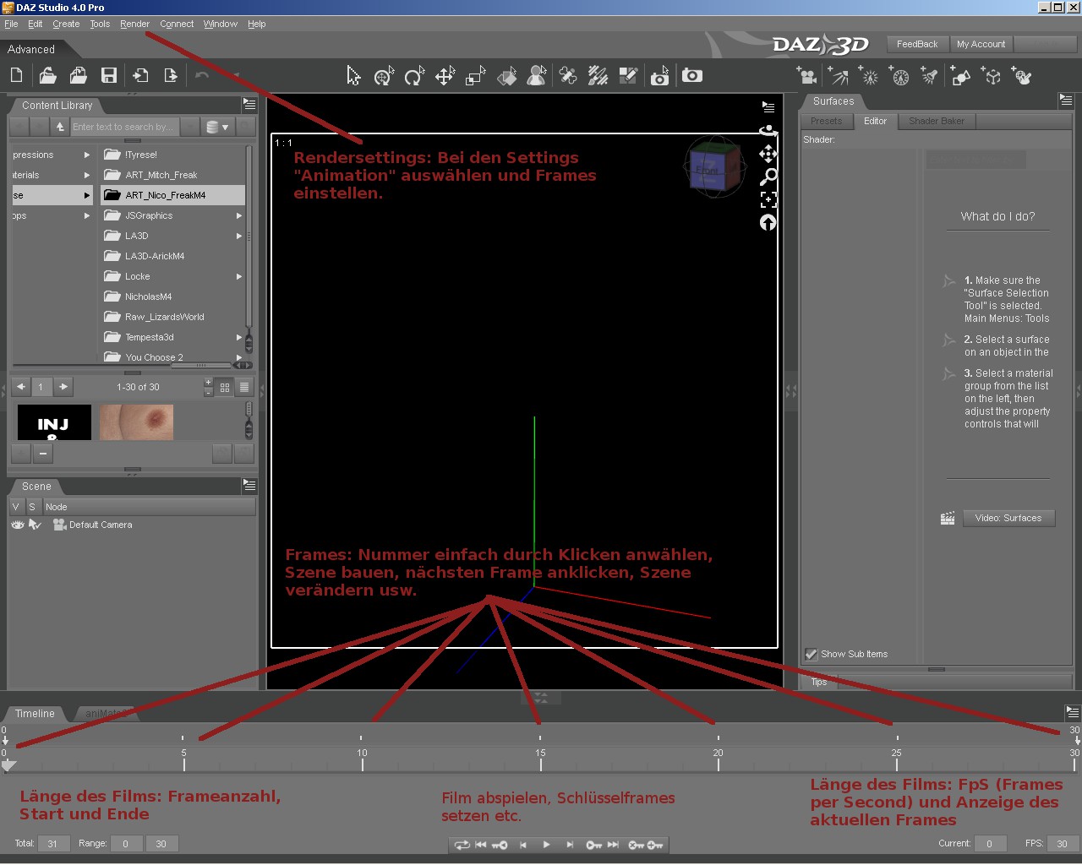Switch to the aniMate tab
Image resolution: width=1082 pixels, height=865 pixels.
tap(106, 714)
